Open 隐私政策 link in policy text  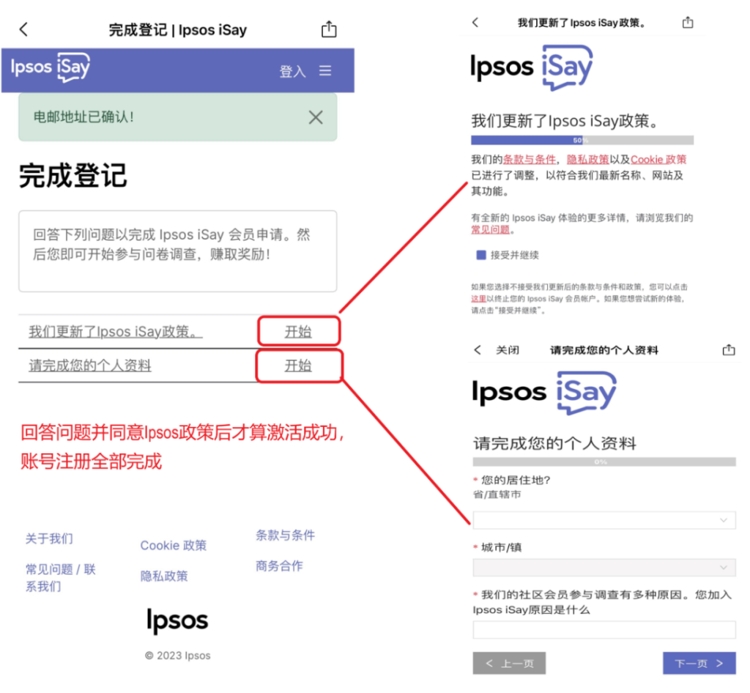pyautogui.click(x=588, y=159)
